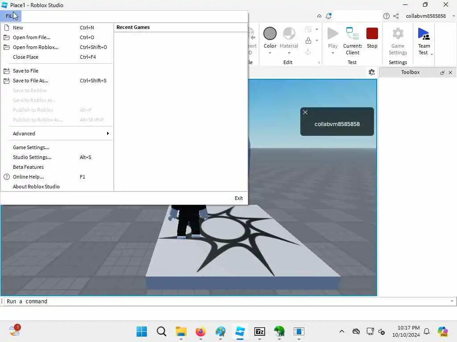Viewport: 457px width, 342px height.
Task: Expand the Advanced submenu
Action: coord(57,134)
